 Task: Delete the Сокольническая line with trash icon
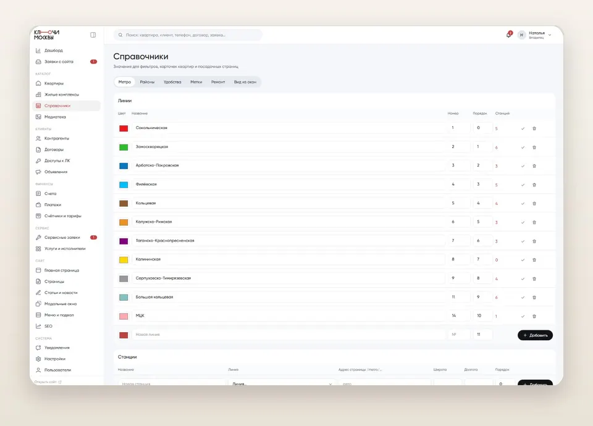pyautogui.click(x=534, y=128)
